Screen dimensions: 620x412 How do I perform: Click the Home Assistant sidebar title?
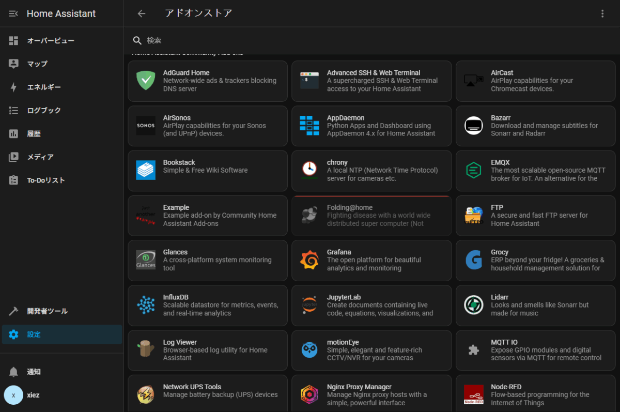(61, 13)
